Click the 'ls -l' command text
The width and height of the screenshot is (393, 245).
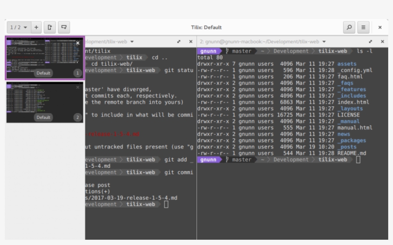pyautogui.click(x=364, y=51)
